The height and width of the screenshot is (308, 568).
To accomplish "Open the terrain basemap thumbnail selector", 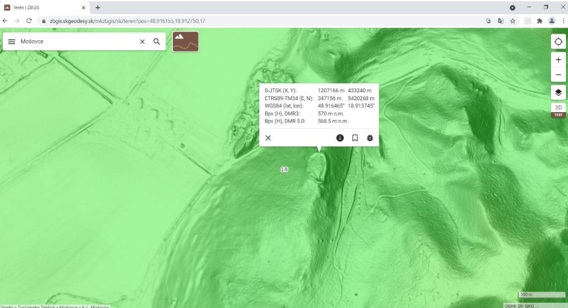I will click(x=185, y=42).
